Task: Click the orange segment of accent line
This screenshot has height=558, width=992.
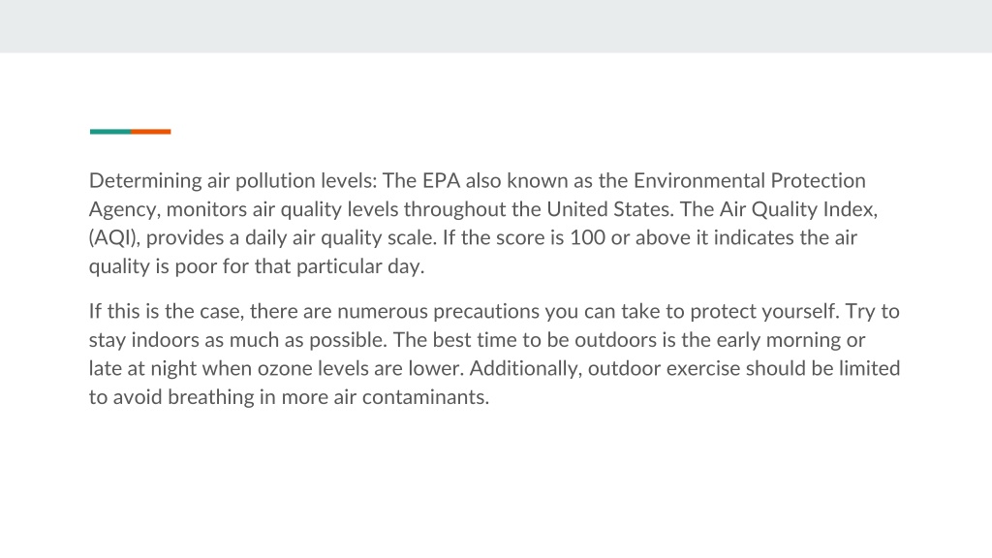Action: pos(151,132)
